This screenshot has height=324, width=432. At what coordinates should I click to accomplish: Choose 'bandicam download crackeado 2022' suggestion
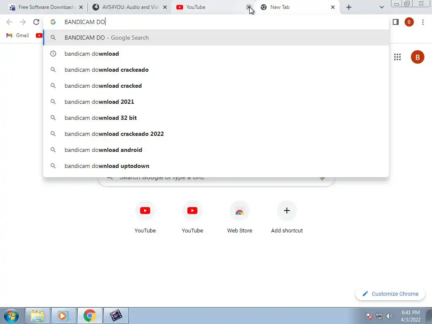pyautogui.click(x=216, y=134)
